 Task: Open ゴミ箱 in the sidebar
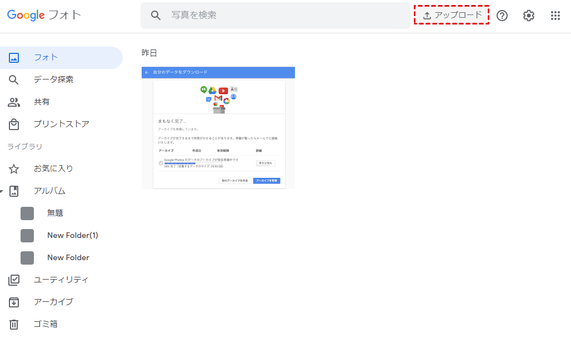[46, 324]
